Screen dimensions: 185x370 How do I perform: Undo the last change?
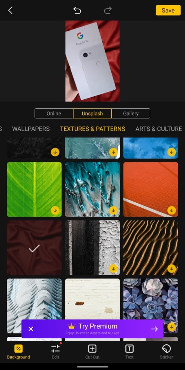77,11
